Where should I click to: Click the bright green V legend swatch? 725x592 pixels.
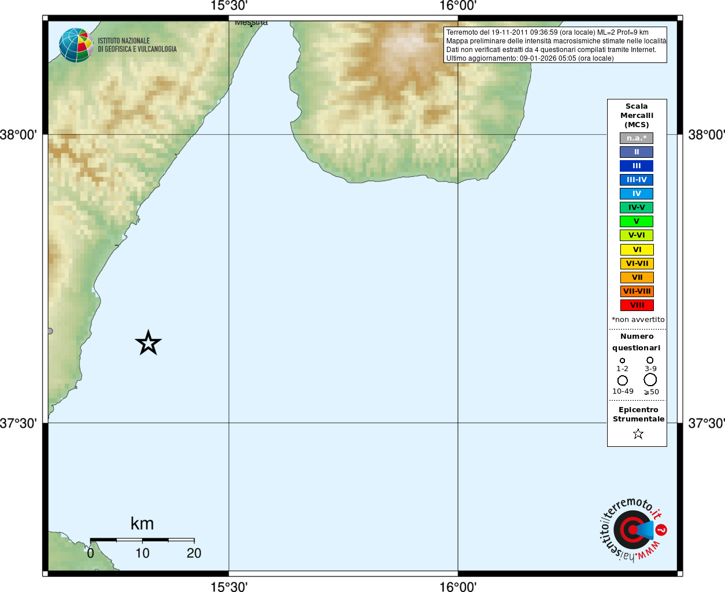click(x=637, y=221)
